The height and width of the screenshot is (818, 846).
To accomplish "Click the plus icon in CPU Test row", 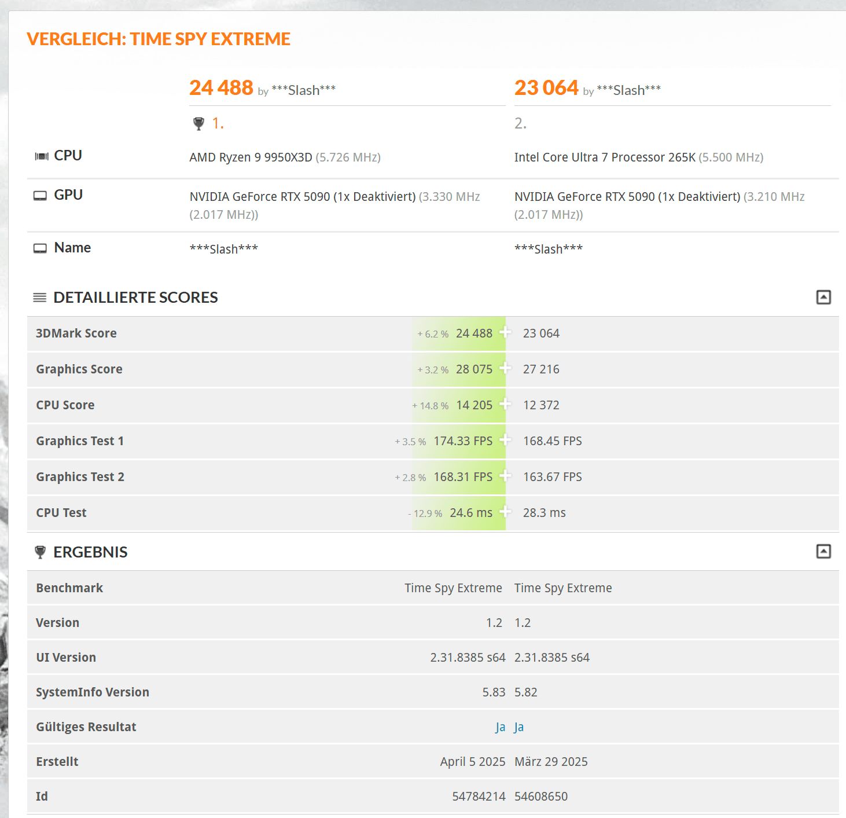I will 505,512.
